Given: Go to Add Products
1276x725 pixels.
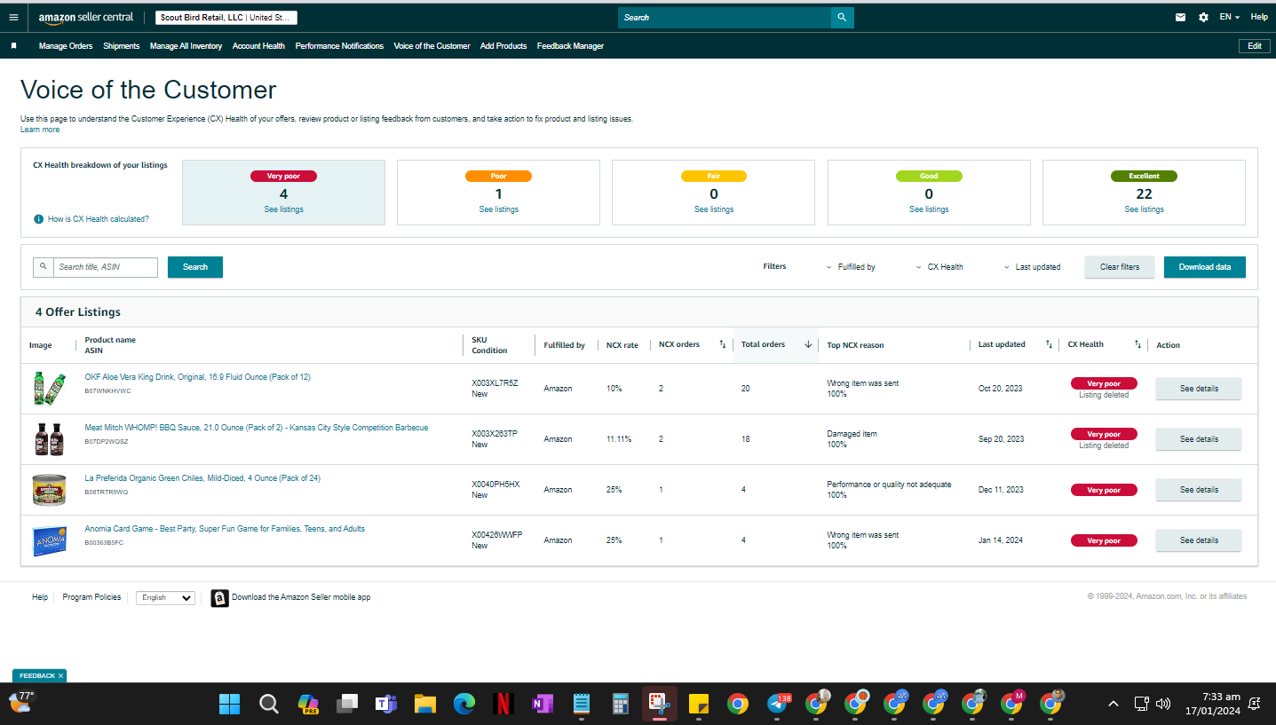Looking at the screenshot, I should pos(503,46).
